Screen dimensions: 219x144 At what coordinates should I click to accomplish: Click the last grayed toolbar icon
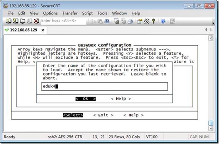172,21
